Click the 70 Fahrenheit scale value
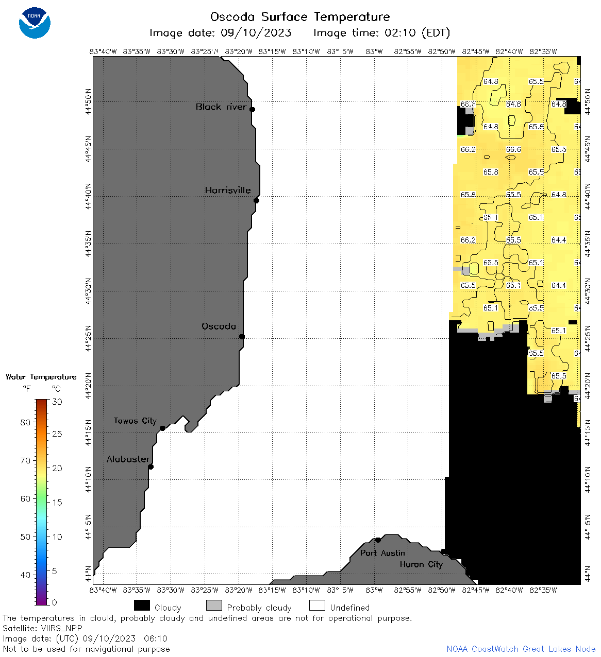Screen dimensions: 601x657 click(25, 460)
